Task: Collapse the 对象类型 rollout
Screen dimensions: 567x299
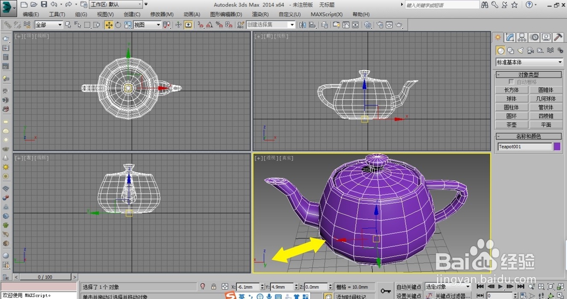Action: [528, 74]
